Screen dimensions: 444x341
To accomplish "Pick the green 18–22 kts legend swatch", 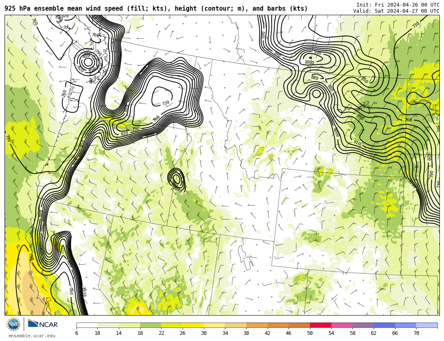I will [150, 325].
